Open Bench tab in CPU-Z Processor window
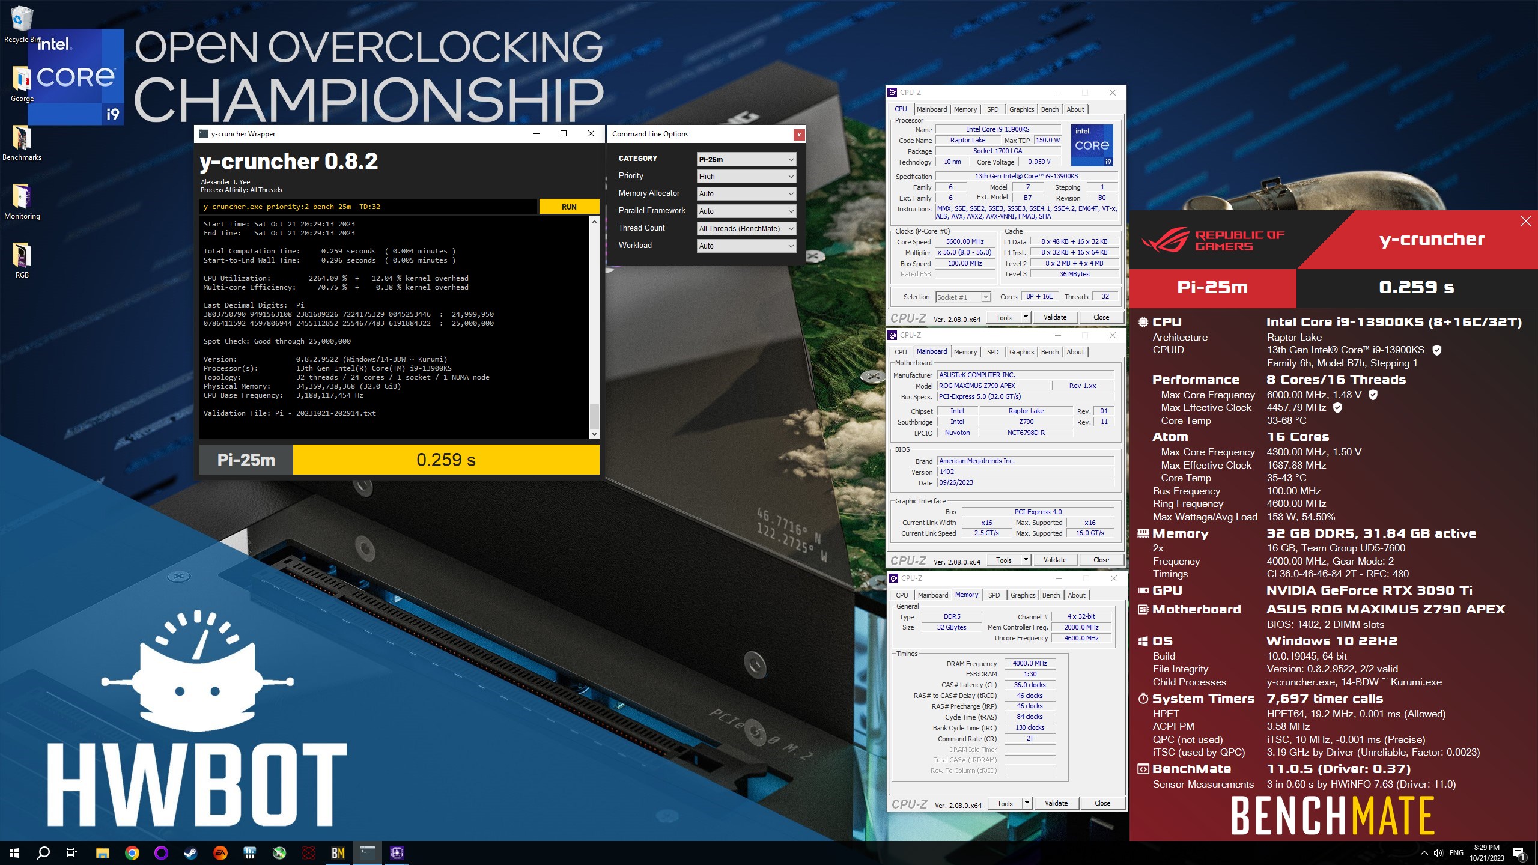This screenshot has height=865, width=1538. coord(1050,109)
